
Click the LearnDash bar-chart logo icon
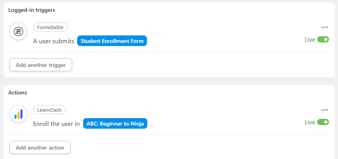[19, 114]
